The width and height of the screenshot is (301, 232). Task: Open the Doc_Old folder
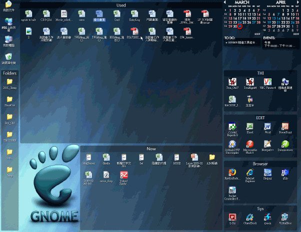coord(9,119)
